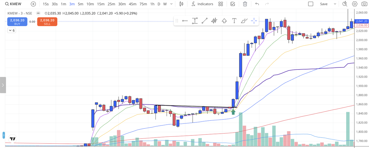This screenshot has width=369, height=148.
Task: Select the Text drawing tool
Action: point(234,21)
